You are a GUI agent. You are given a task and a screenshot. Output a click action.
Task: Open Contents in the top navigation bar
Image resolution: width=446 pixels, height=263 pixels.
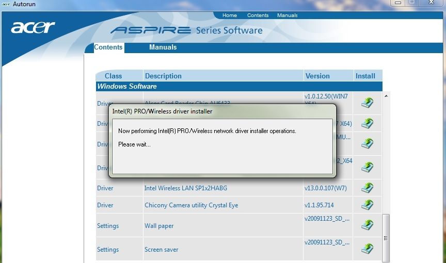[x=258, y=15]
